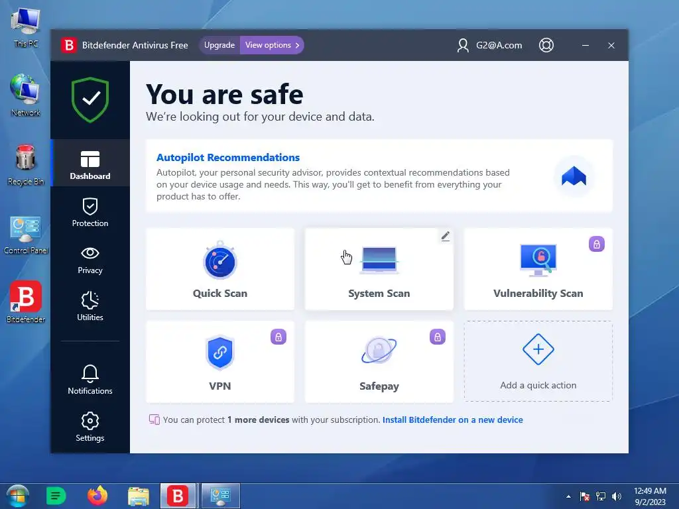Open the Vulnerability Scan card
The image size is (679, 509).
(x=538, y=269)
